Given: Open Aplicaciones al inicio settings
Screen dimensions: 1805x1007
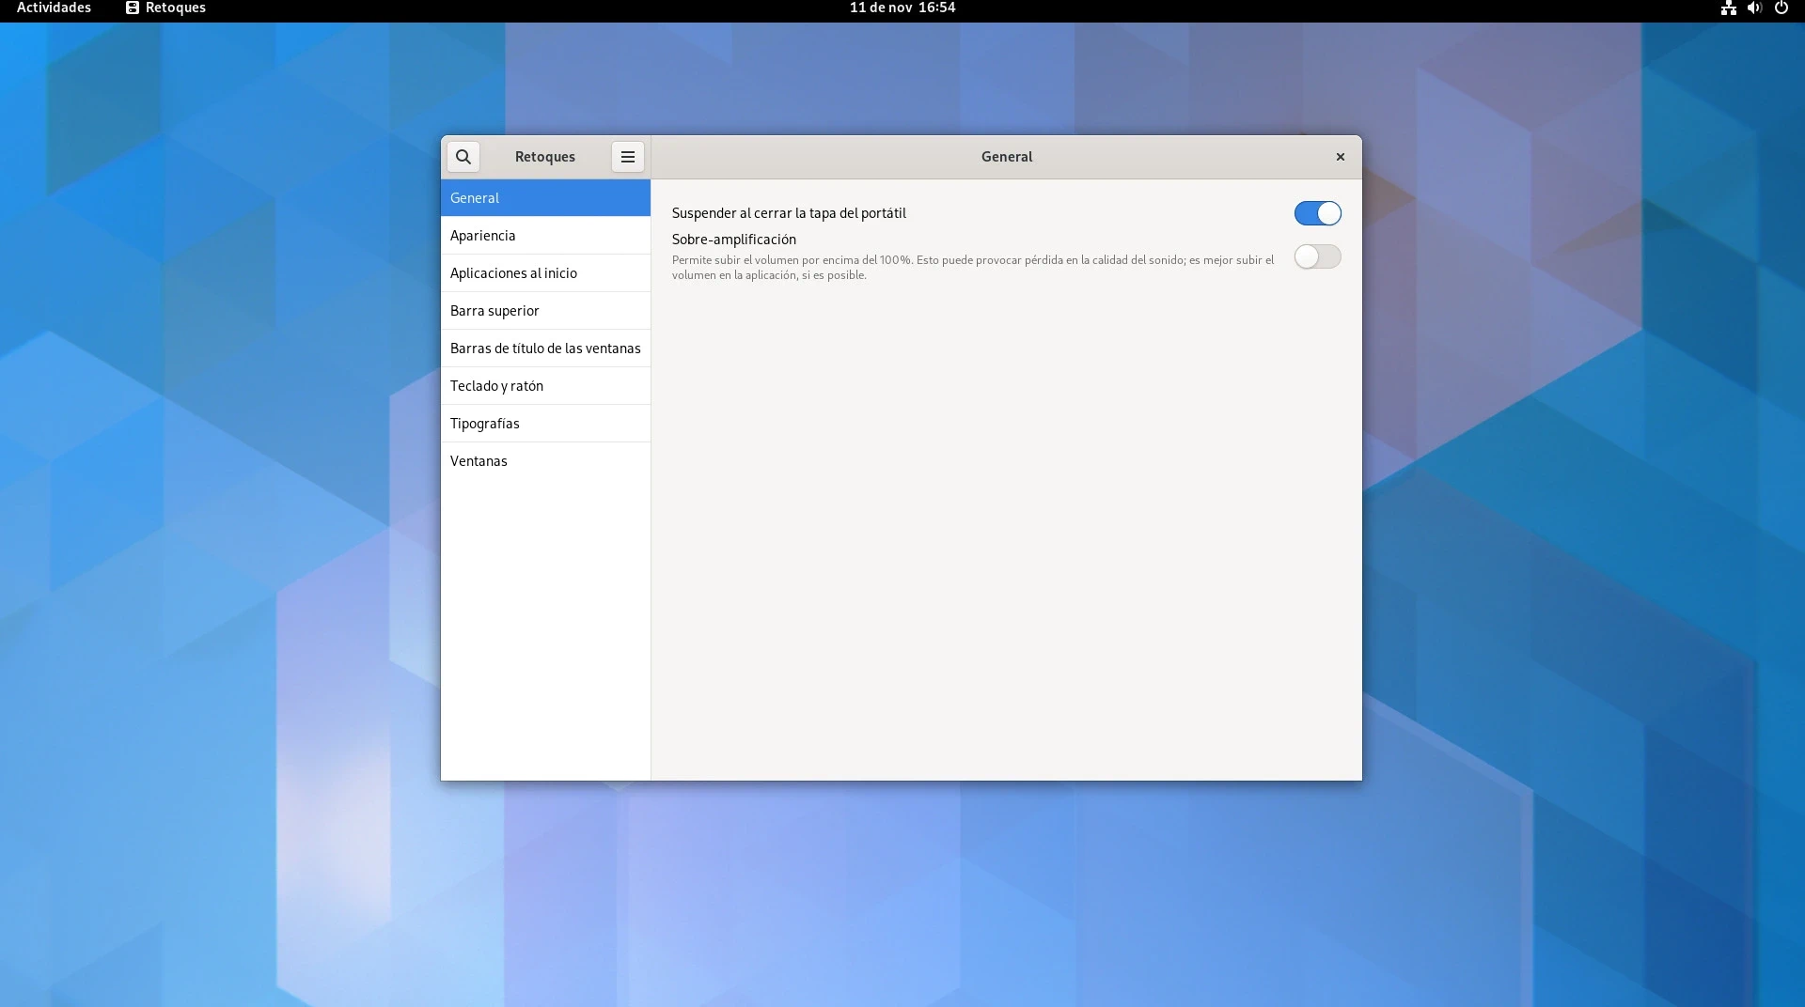Looking at the screenshot, I should [545, 273].
